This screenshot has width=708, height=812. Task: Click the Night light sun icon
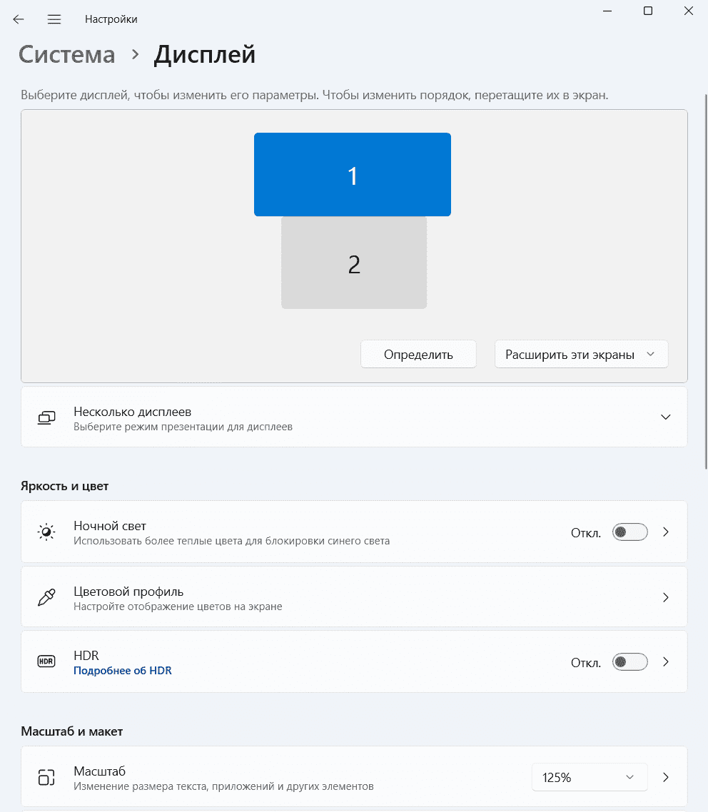tap(46, 532)
